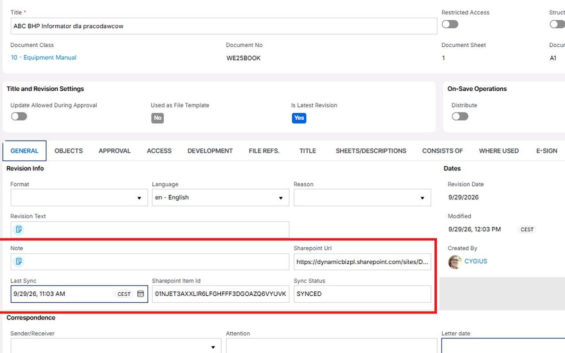
Task: Click the Sharepoint Url field
Action: point(362,262)
